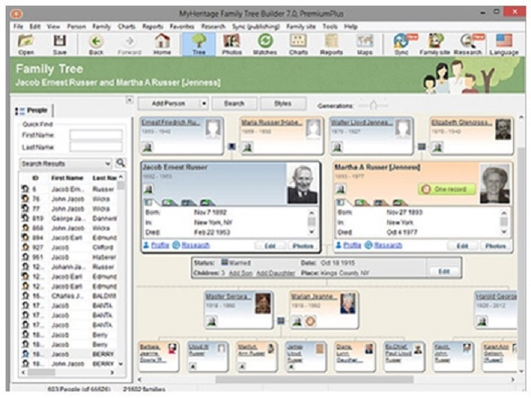Click the match circle icon on Marian Jeanne card
The width and height of the screenshot is (531, 398).
tap(310, 321)
